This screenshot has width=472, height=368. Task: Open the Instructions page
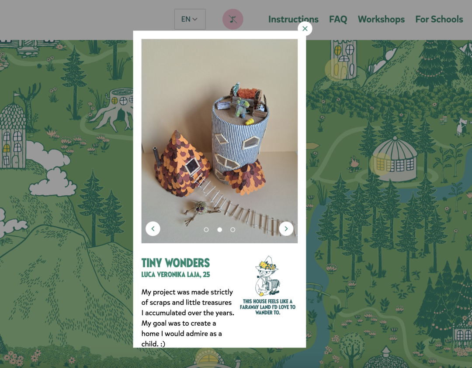coord(293,19)
